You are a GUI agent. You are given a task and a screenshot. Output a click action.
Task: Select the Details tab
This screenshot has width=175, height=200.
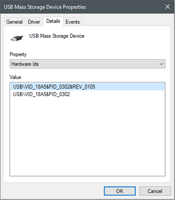[x=53, y=21]
